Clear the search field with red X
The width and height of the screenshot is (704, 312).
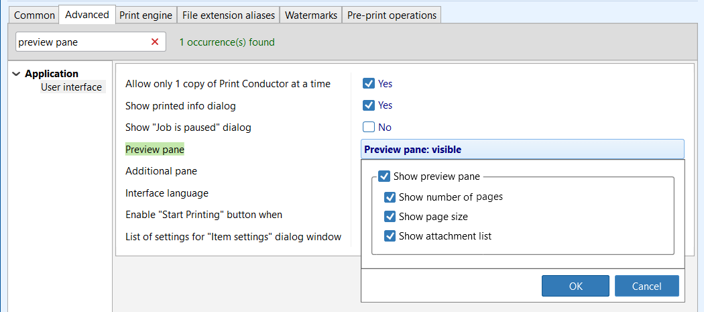(x=155, y=42)
